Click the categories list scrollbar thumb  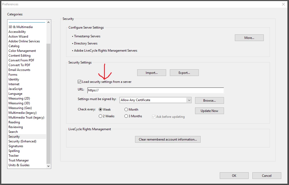tap(49, 103)
